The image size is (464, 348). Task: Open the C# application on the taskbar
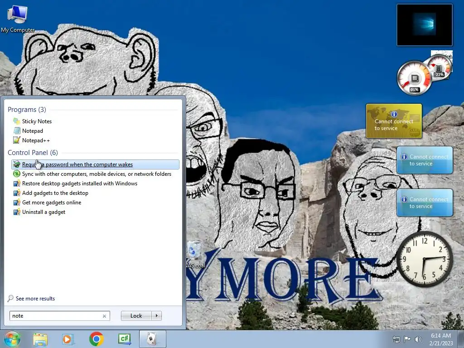point(125,339)
